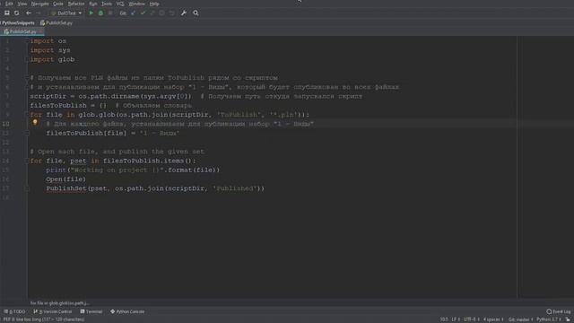
Task: Open the Help menu
Action: tap(154, 4)
